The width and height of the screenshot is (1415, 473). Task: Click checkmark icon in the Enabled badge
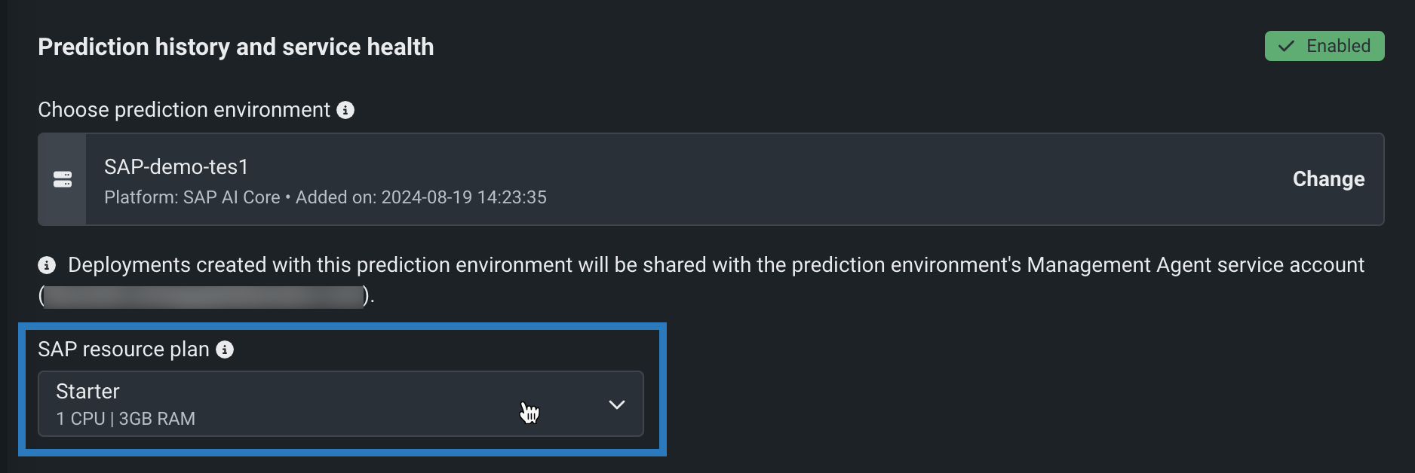1287,46
